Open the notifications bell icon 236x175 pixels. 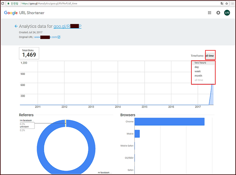point(218,13)
